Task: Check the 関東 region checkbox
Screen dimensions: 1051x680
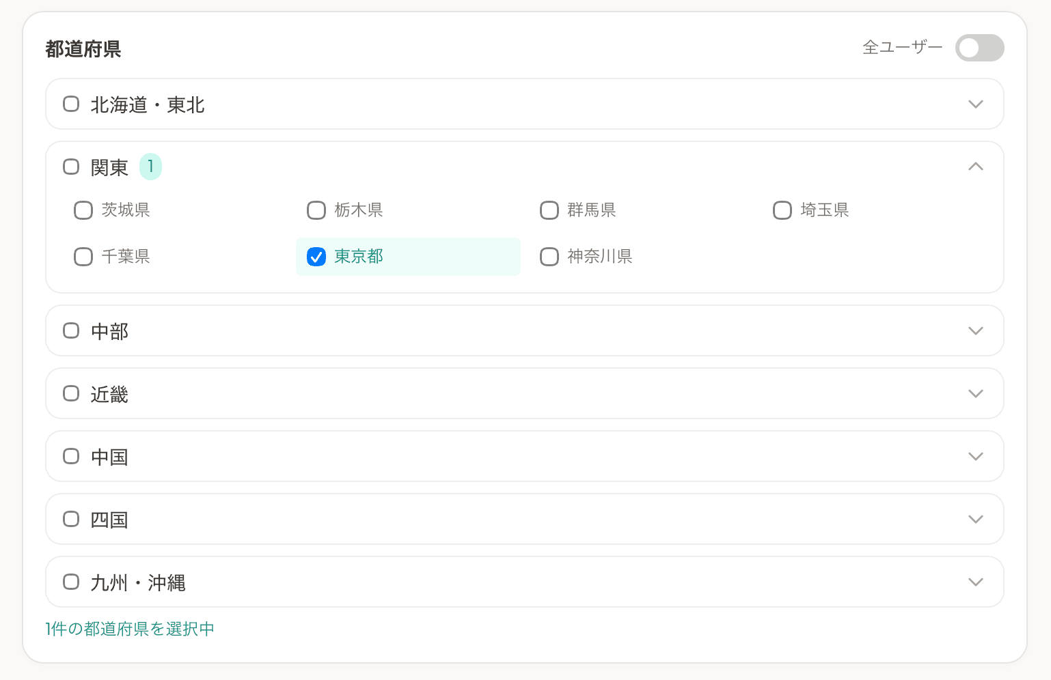Action: coord(71,166)
